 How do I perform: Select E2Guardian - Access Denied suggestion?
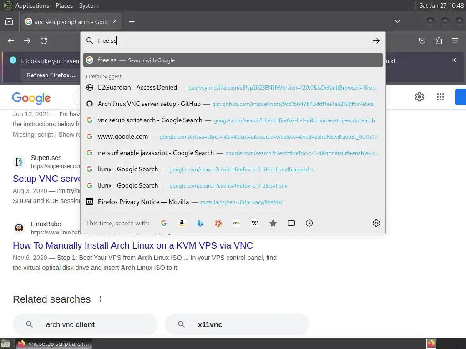[x=233, y=88]
